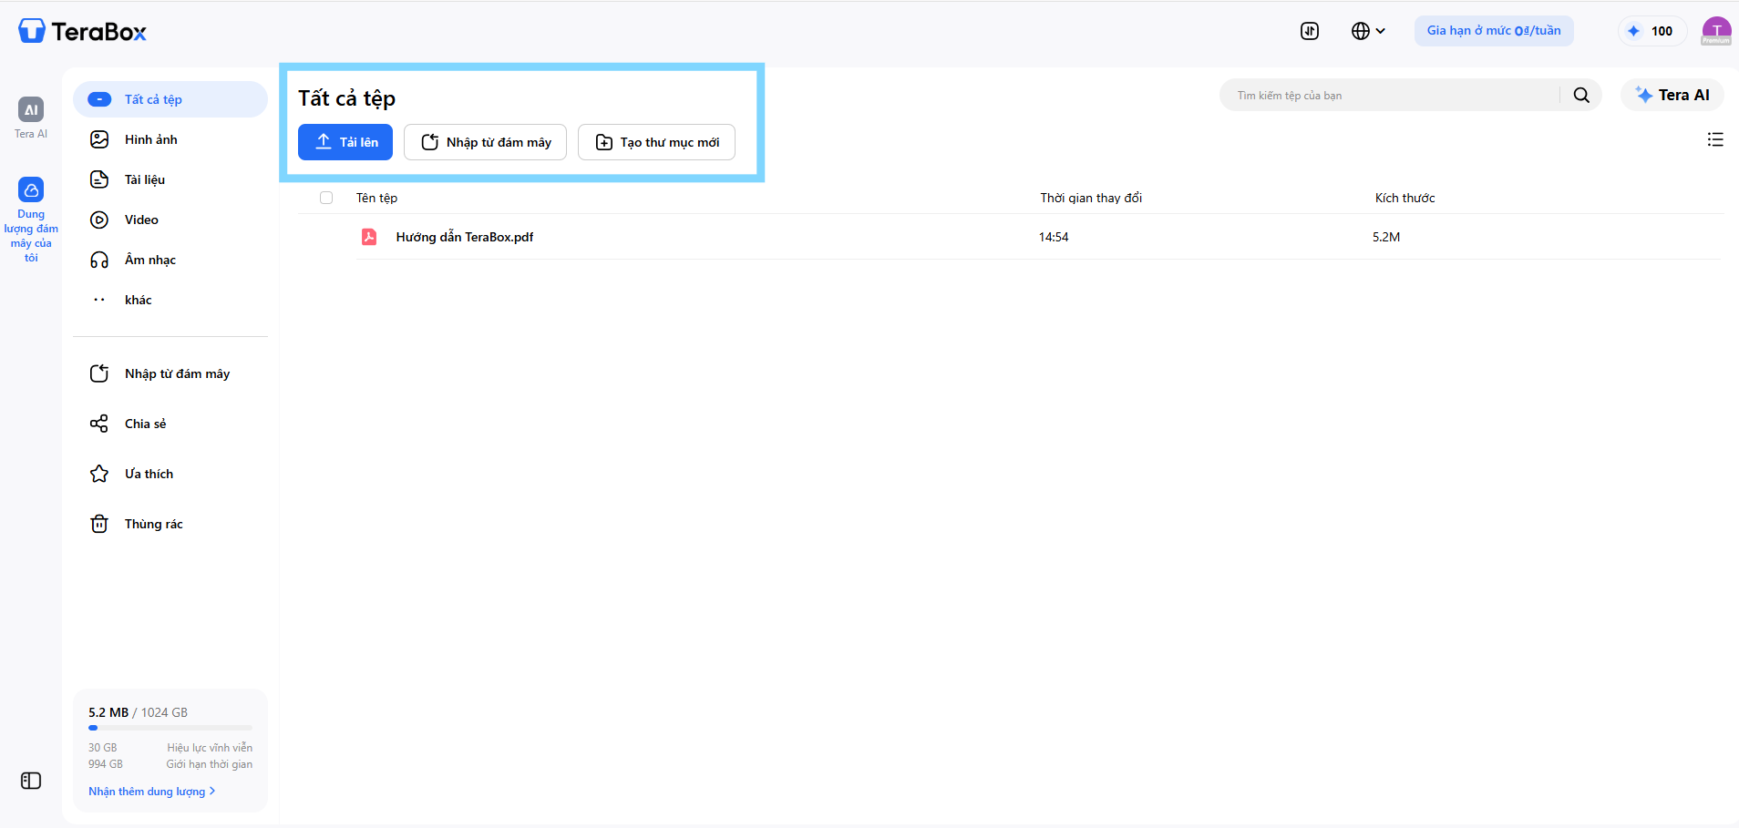This screenshot has width=1739, height=828.
Task: Open the 100 points sparkle badge
Action: pyautogui.click(x=1652, y=31)
